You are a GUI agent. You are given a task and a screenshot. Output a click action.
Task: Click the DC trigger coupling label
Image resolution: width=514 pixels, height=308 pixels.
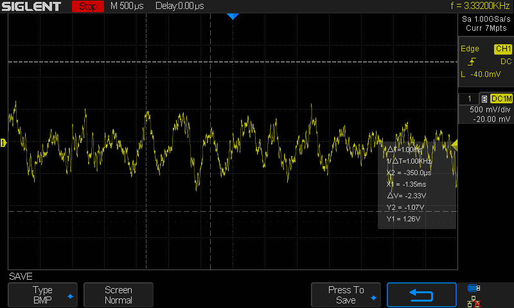pos(506,62)
